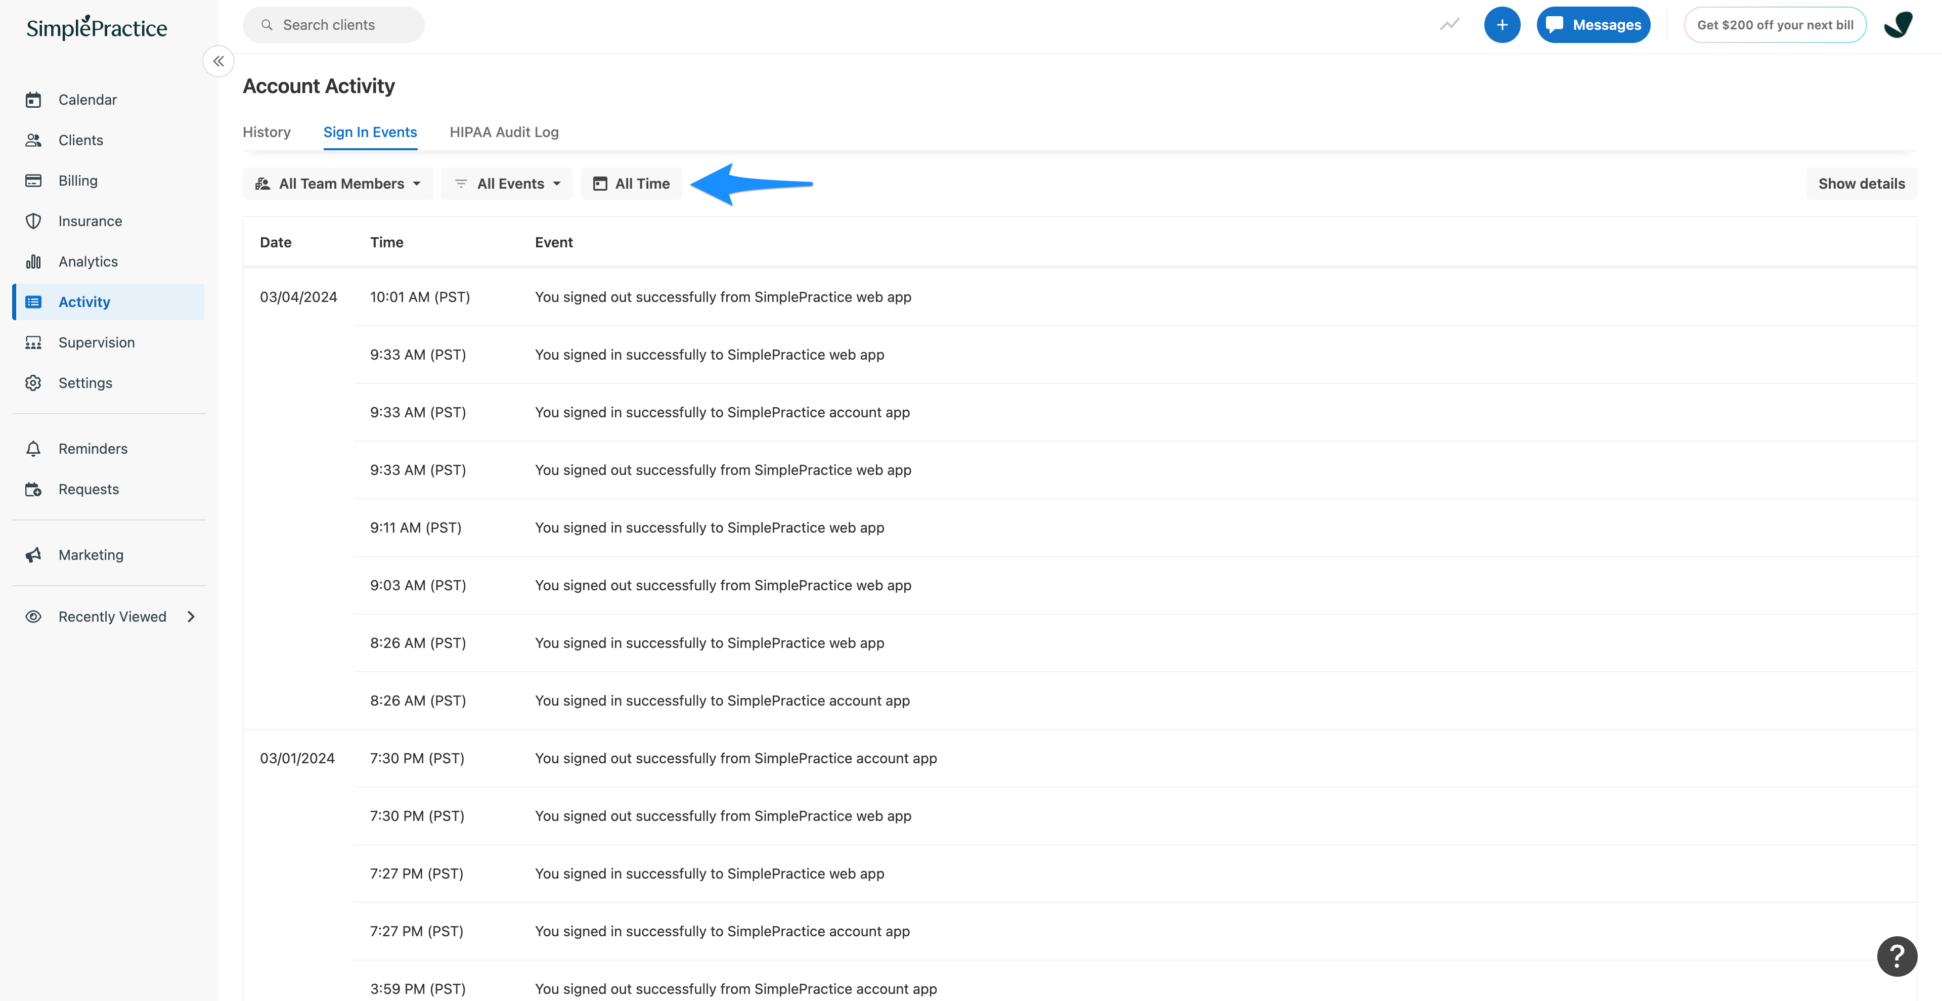
Task: Click the Clients people icon
Action: click(x=33, y=140)
